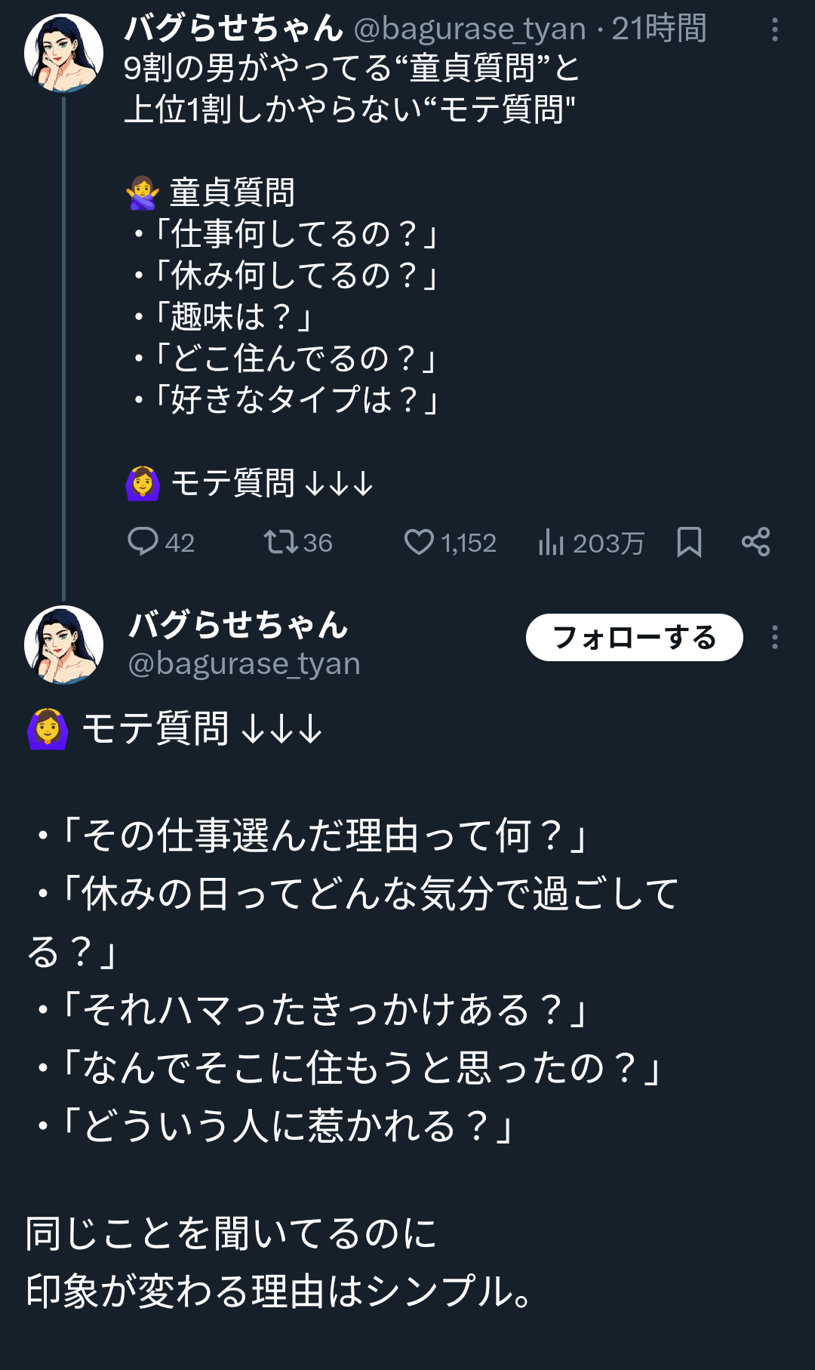
Task: Tap the 1,152 likes count
Action: pos(468,543)
